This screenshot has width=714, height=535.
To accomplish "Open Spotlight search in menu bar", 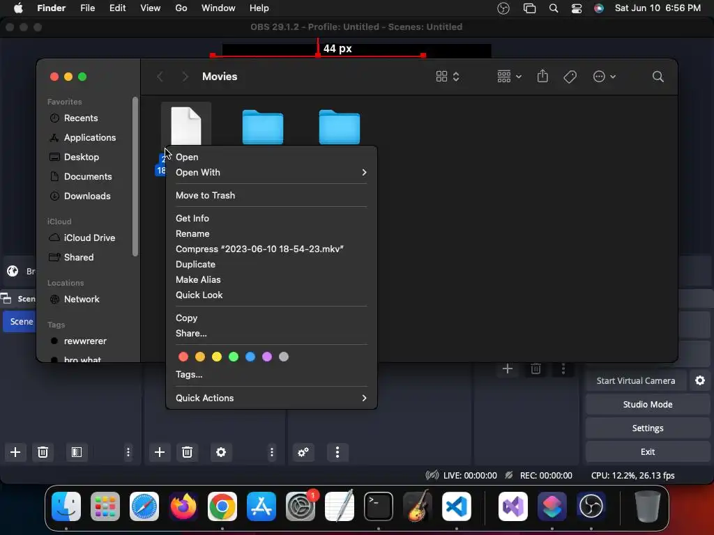I will [x=554, y=8].
